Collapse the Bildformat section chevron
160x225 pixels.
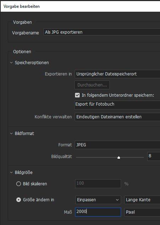pyautogui.click(x=11, y=134)
